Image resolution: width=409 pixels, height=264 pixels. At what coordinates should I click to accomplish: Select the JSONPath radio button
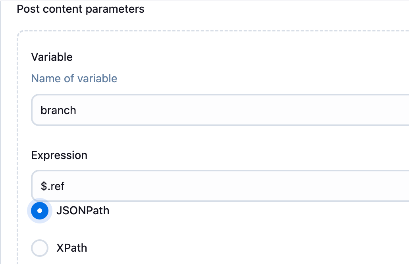(x=40, y=211)
